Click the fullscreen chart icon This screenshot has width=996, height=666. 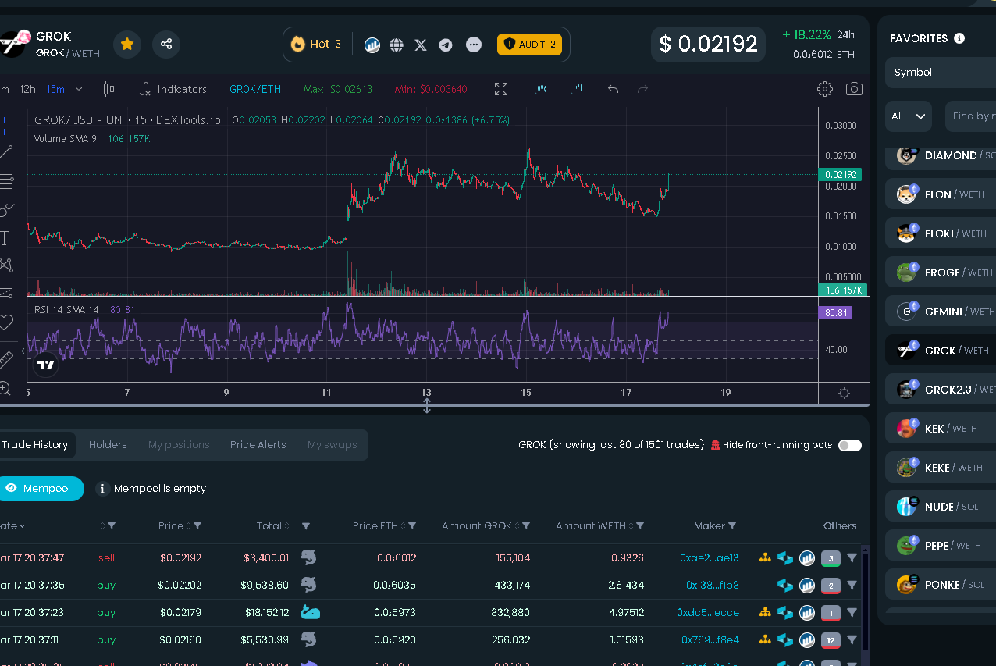click(501, 89)
